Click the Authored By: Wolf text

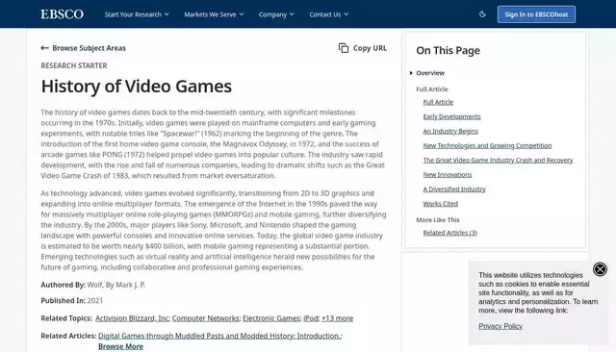click(x=93, y=285)
